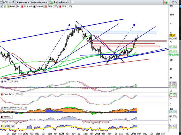The height and width of the screenshot is (135, 181).
Task: Select the Precio series label
Action: (x=13, y=6)
